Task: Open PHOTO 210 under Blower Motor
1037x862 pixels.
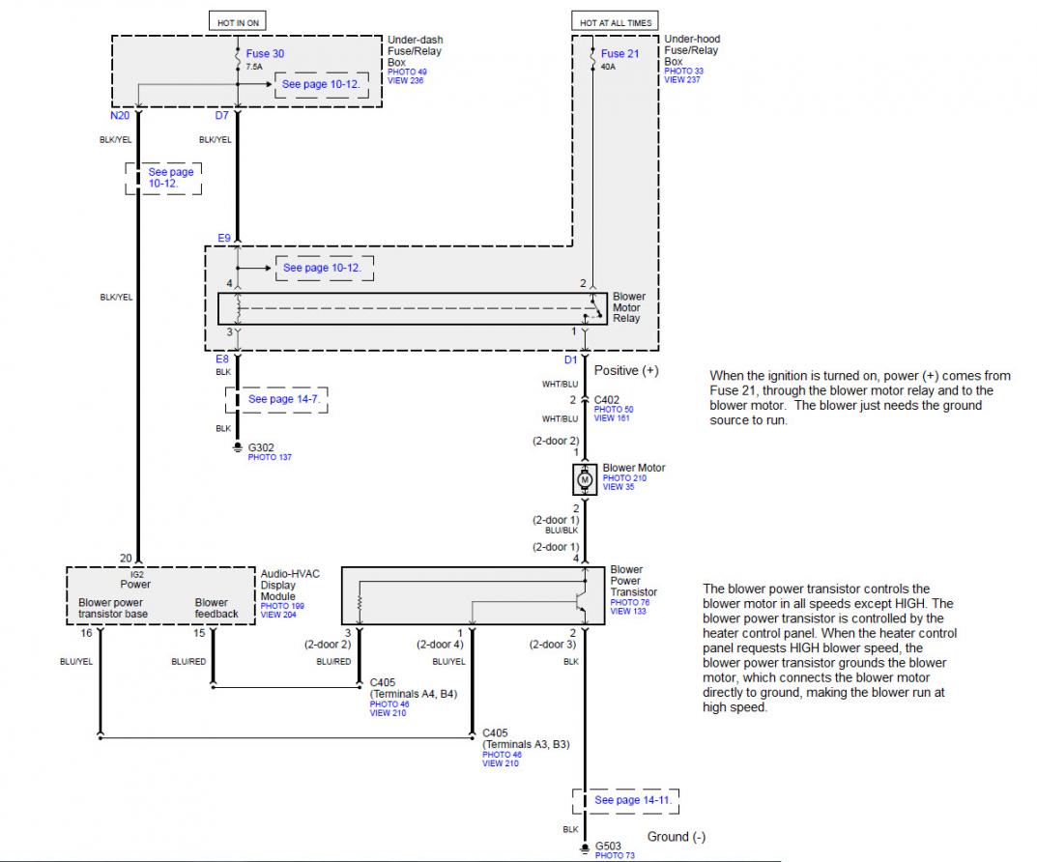Action: coord(626,478)
